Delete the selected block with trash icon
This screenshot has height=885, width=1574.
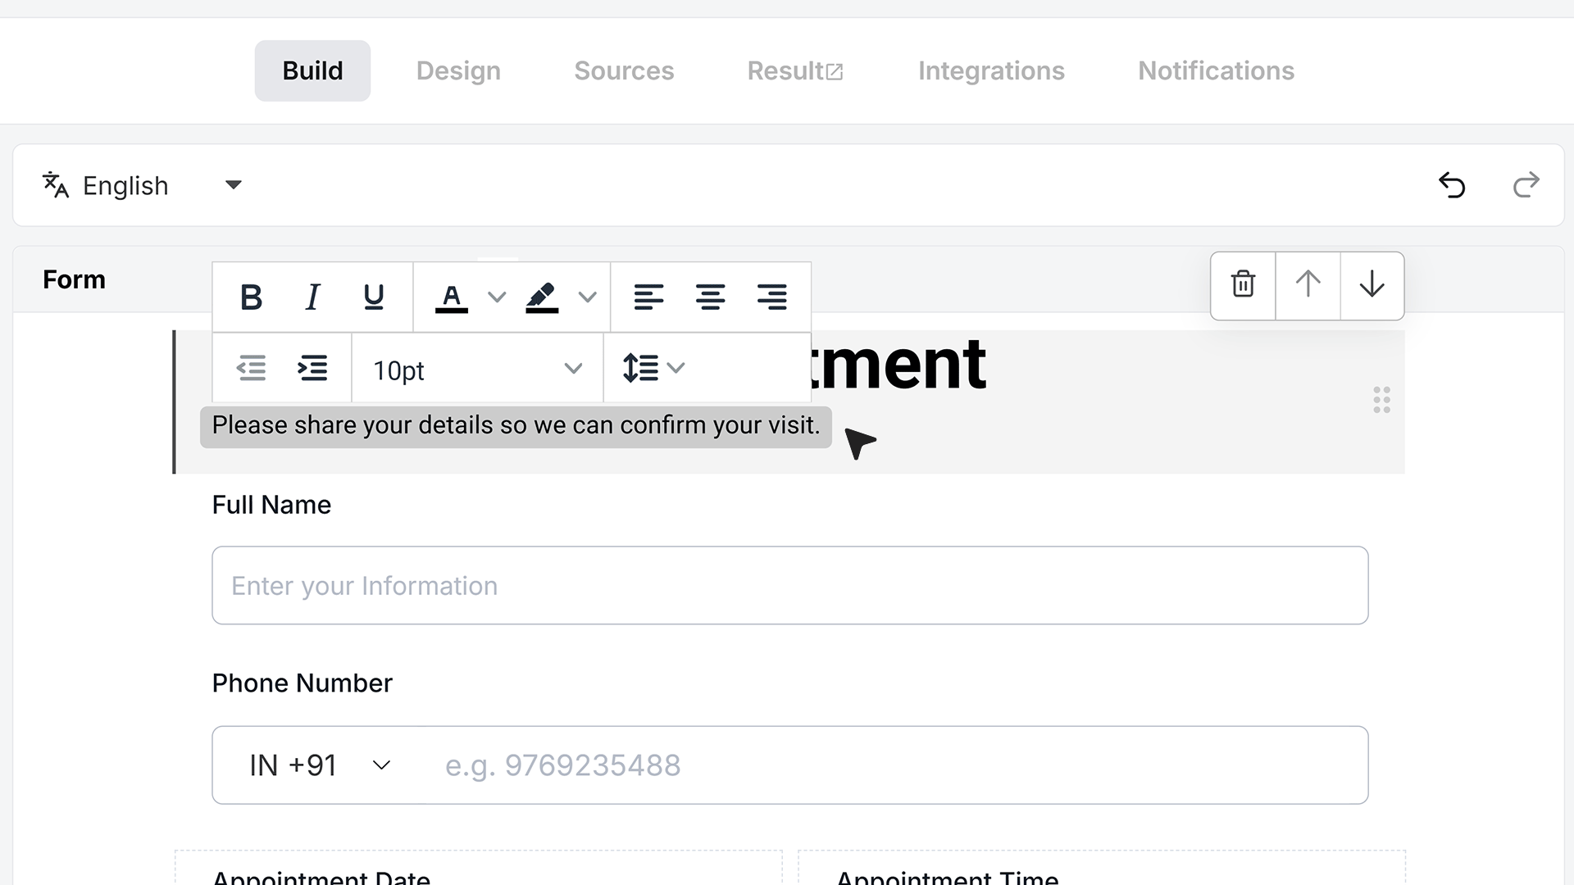point(1243,285)
